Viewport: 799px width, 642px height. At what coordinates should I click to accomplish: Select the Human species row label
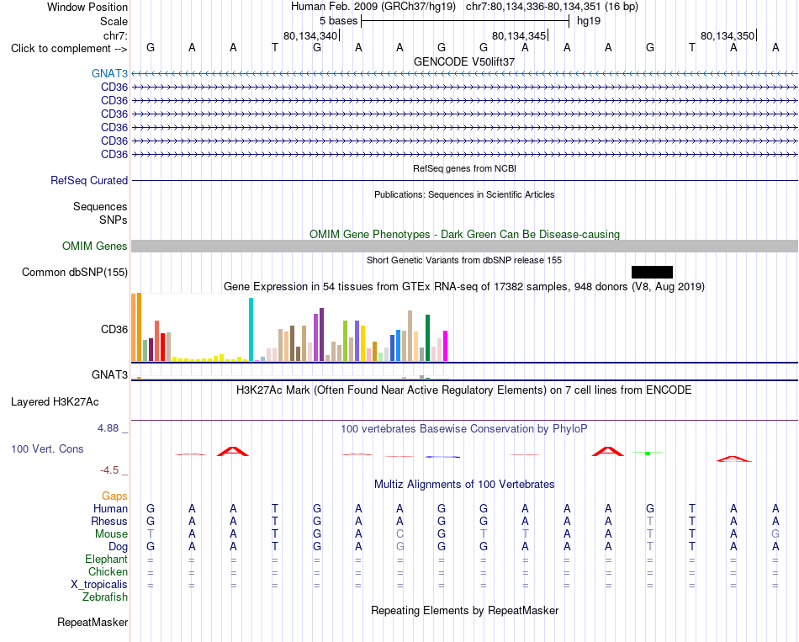(110, 508)
